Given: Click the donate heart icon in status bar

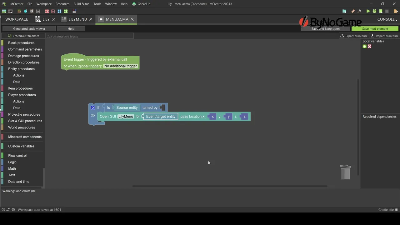Looking at the screenshot, I should [x=8, y=210].
